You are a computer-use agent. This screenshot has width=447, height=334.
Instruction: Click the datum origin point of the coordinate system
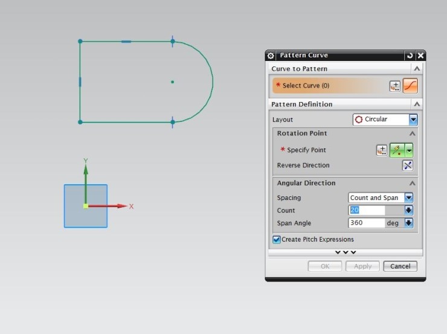tap(86, 206)
